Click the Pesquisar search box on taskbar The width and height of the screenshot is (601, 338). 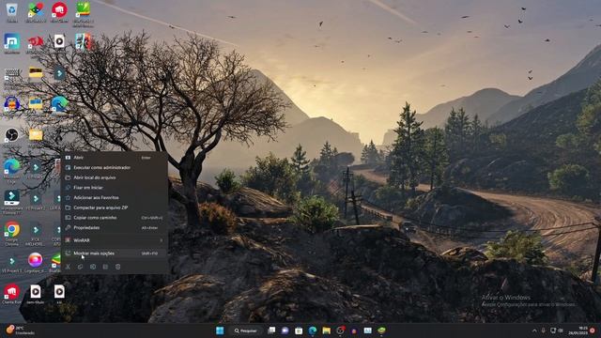pyautogui.click(x=246, y=330)
